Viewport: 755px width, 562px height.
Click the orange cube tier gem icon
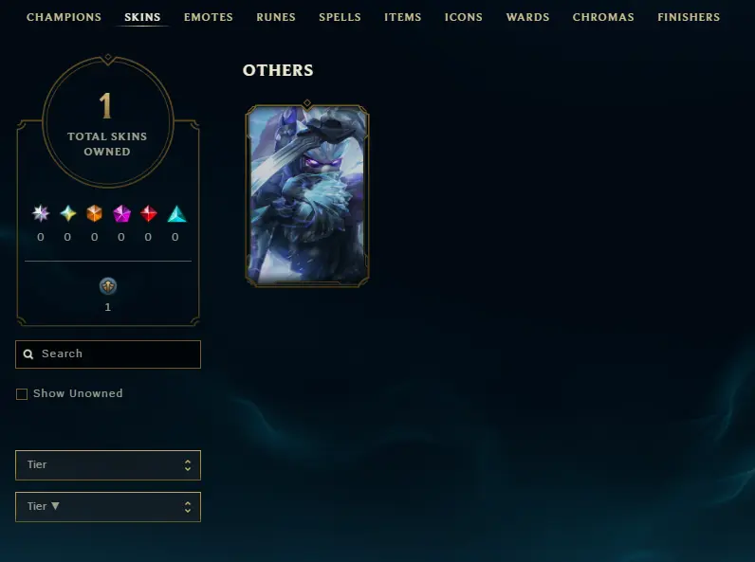click(95, 213)
